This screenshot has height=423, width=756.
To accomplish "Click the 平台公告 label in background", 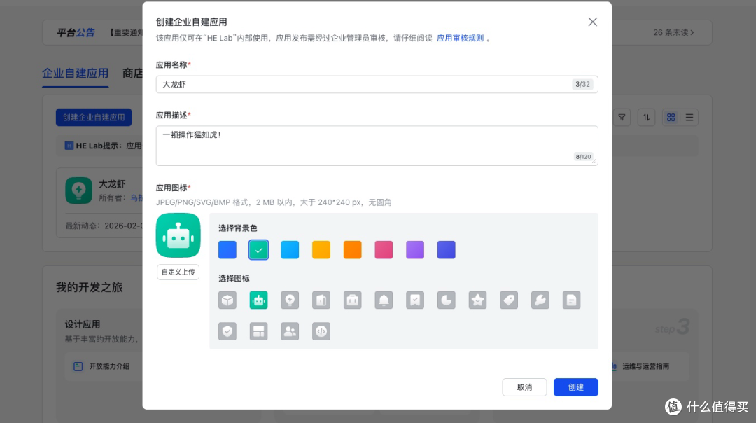I will [x=76, y=32].
